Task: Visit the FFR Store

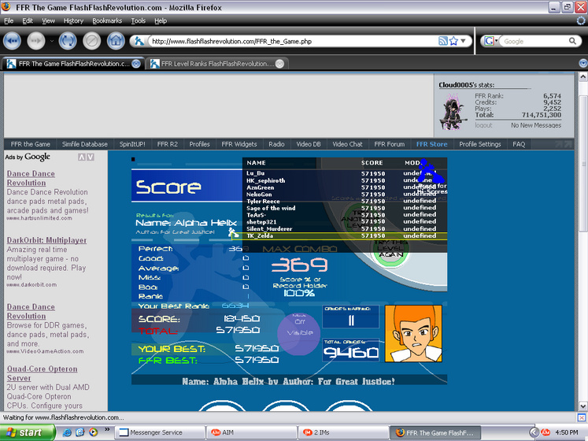Action: tap(431, 144)
